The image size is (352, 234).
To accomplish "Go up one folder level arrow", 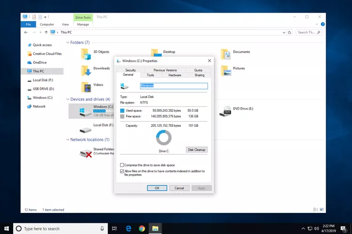I will click(46, 32).
